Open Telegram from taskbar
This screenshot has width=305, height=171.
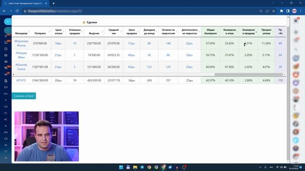click(142, 167)
